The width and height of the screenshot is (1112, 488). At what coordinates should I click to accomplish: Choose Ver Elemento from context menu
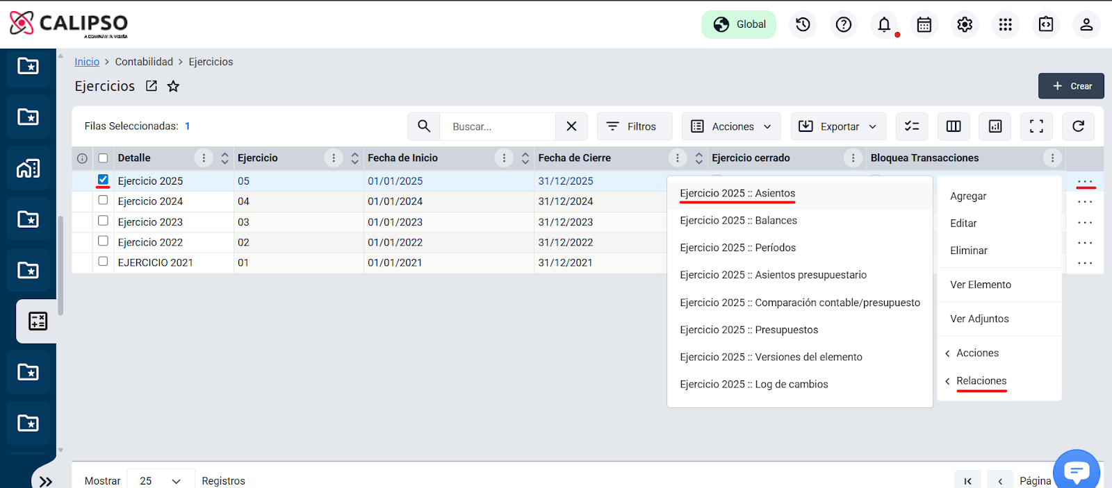click(999, 285)
